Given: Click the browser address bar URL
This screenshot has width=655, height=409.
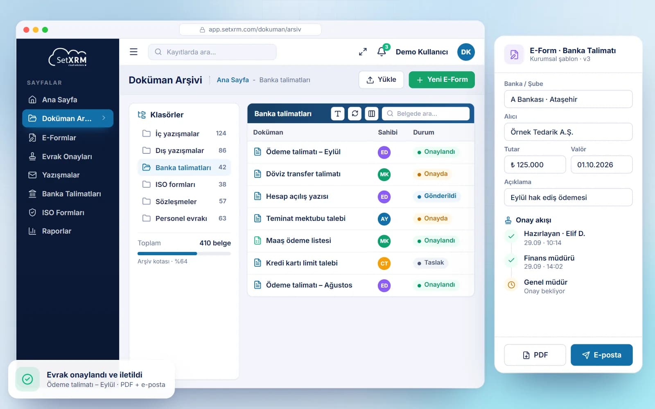Looking at the screenshot, I should click(x=250, y=29).
